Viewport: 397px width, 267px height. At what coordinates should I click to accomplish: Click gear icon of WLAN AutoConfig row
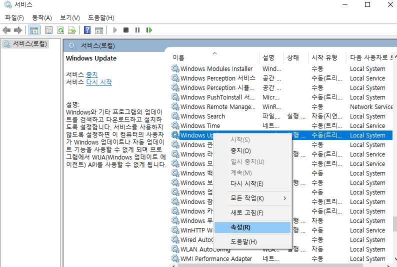(175, 249)
